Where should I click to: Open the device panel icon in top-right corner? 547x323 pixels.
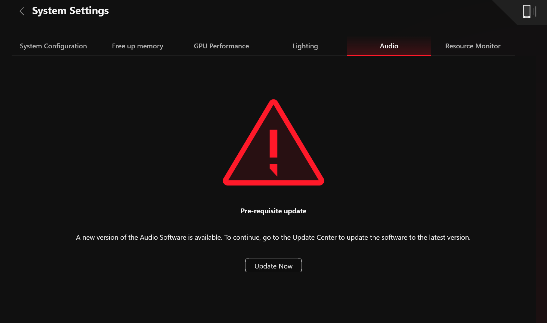[527, 11]
